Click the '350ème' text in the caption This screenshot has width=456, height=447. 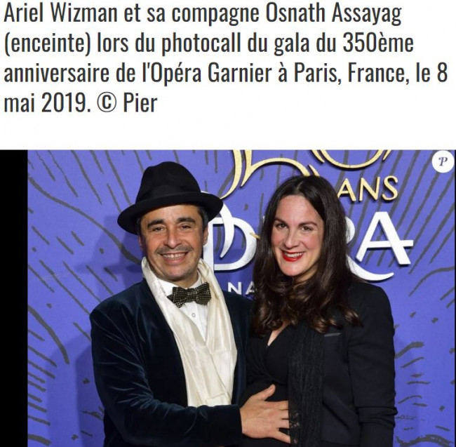click(377, 43)
